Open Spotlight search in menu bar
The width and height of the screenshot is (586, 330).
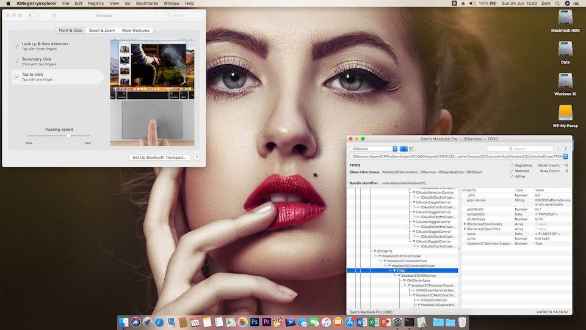click(557, 4)
